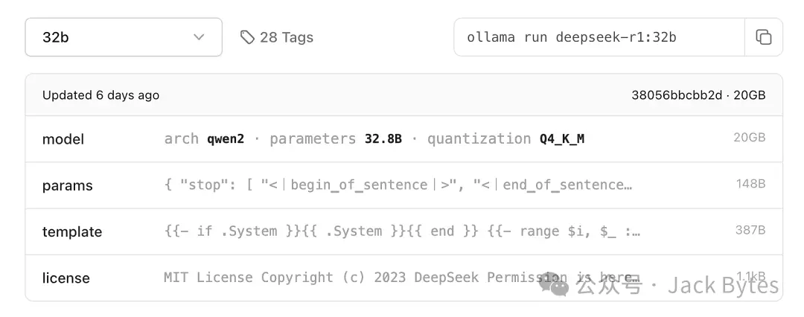Open the 28 Tags link
The height and width of the screenshot is (317, 804).
pos(286,37)
